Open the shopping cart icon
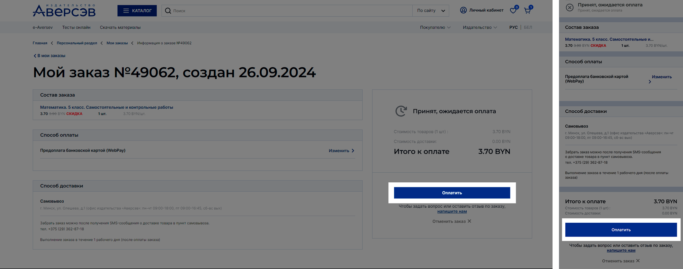683x269 pixels. coord(527,11)
